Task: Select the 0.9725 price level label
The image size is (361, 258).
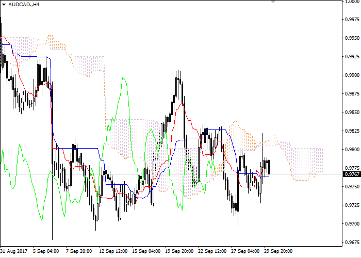Action: coord(352,205)
